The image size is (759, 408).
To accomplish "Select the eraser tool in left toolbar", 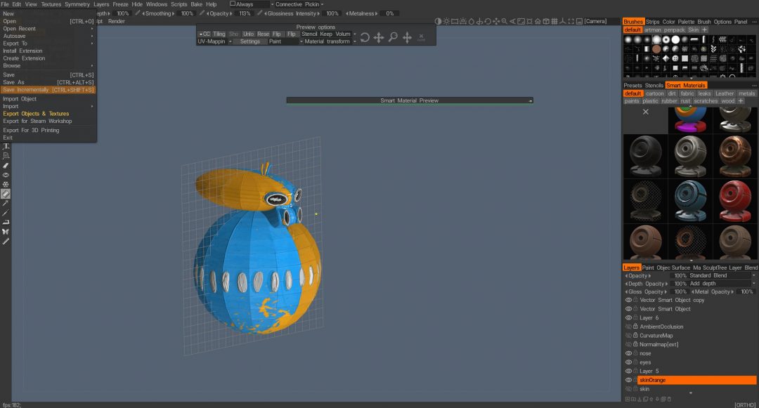I will click(6, 165).
